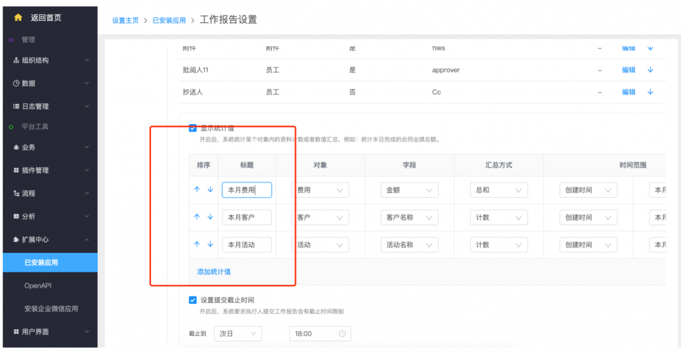Screen dimensions: 687x354
Task: Open the 次日 deadline dropdown
Action: coord(237,333)
